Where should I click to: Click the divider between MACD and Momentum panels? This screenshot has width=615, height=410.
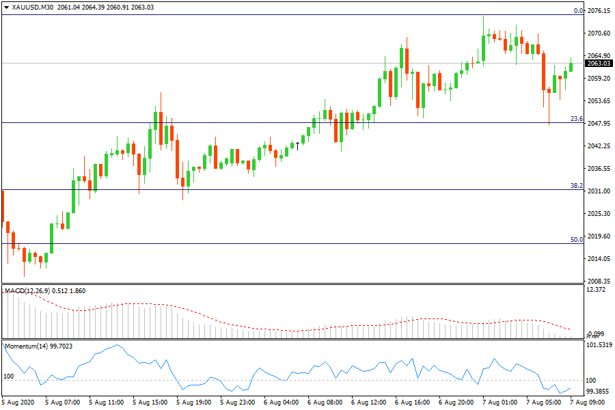[x=294, y=340]
